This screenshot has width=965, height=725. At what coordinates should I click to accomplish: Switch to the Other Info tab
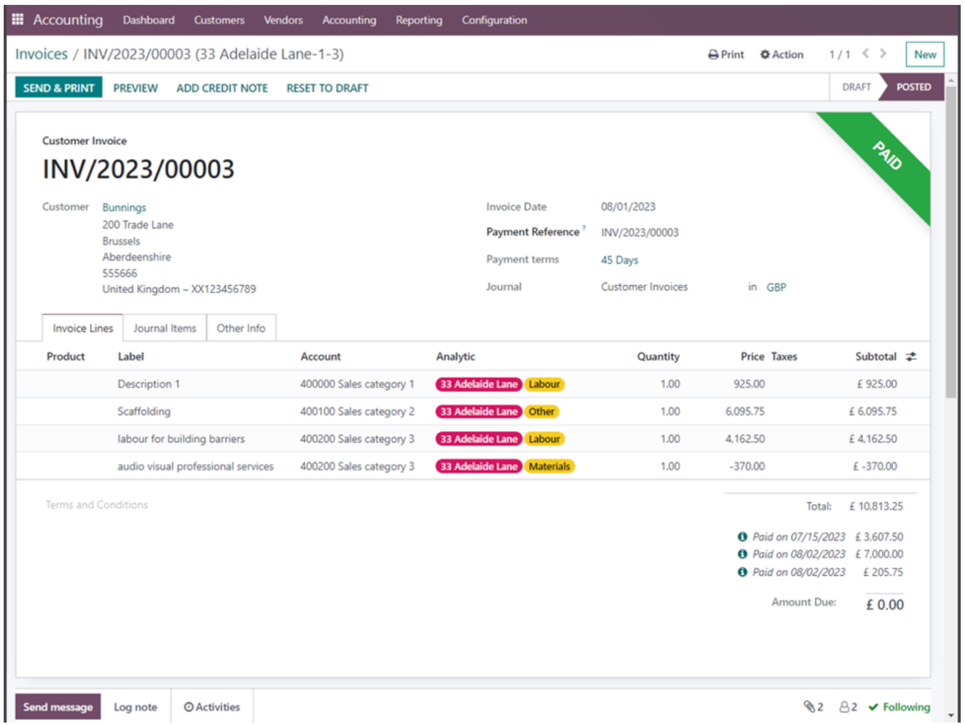pyautogui.click(x=241, y=328)
